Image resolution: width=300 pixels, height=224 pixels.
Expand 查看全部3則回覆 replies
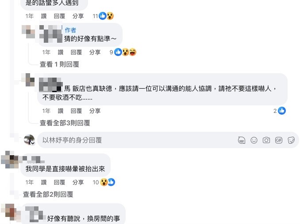click(65, 123)
